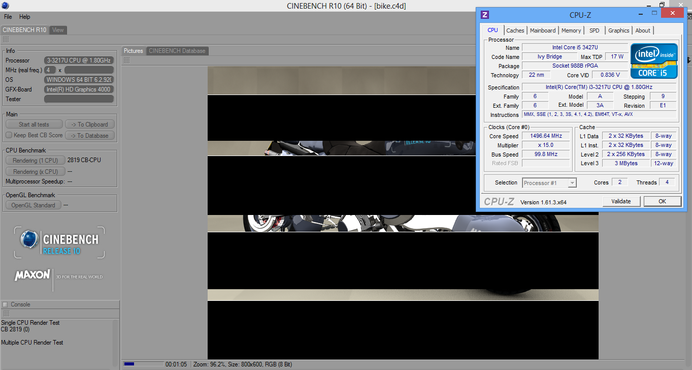
Task: Click the Single CPU Render Test console line
Action: 30,323
